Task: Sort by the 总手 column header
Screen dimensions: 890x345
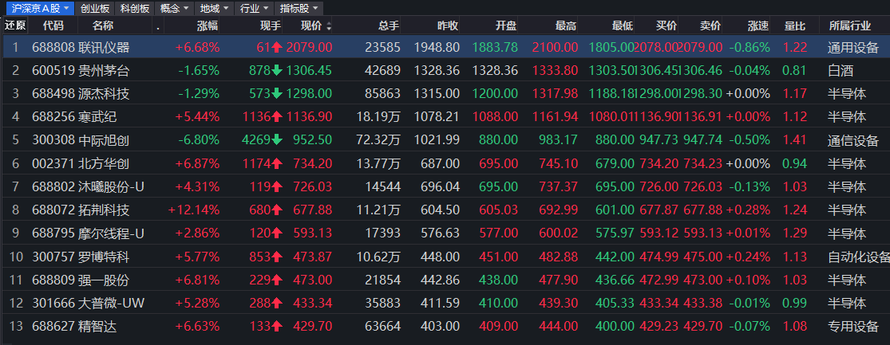Action: tap(390, 25)
